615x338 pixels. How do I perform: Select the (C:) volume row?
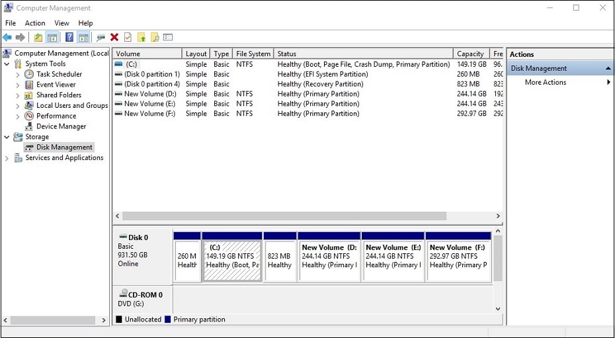click(x=308, y=64)
